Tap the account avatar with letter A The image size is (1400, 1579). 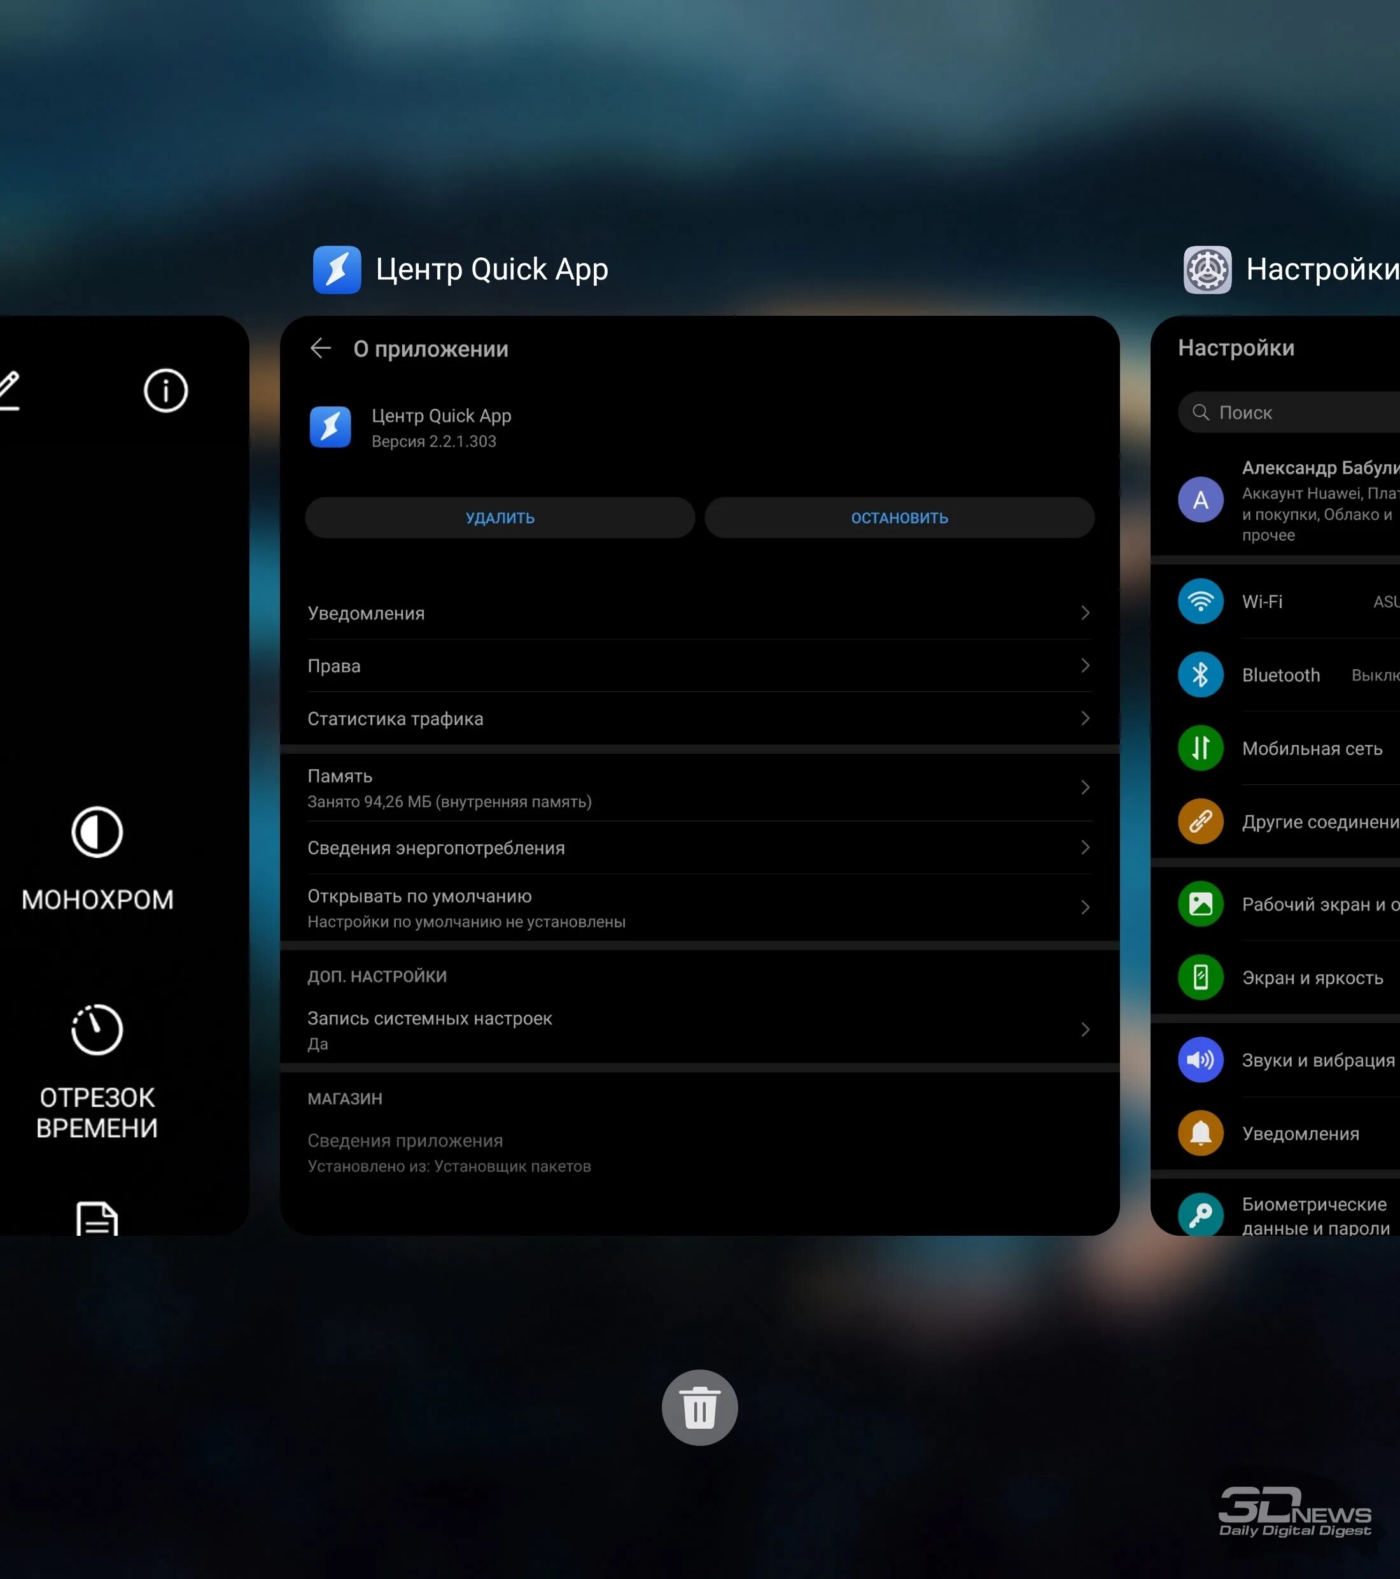1201,500
